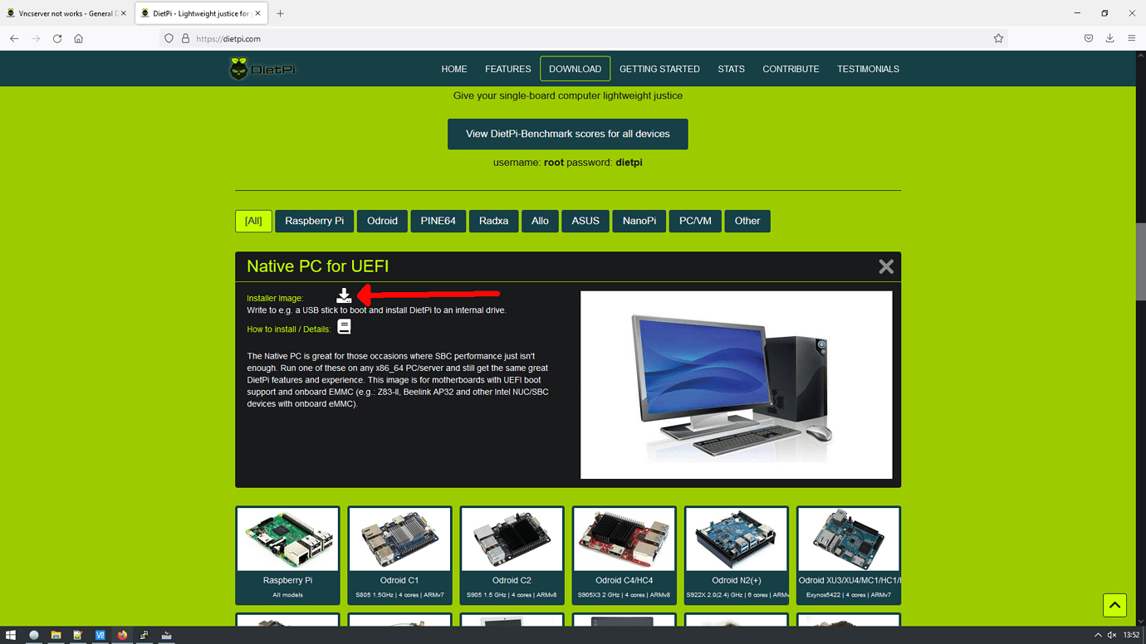View site security padlock information
1146x644 pixels.
[185, 38]
